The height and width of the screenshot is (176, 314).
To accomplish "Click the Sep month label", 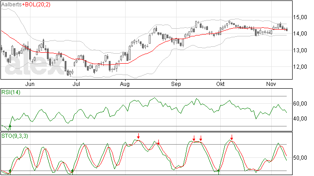I will point(176,84).
